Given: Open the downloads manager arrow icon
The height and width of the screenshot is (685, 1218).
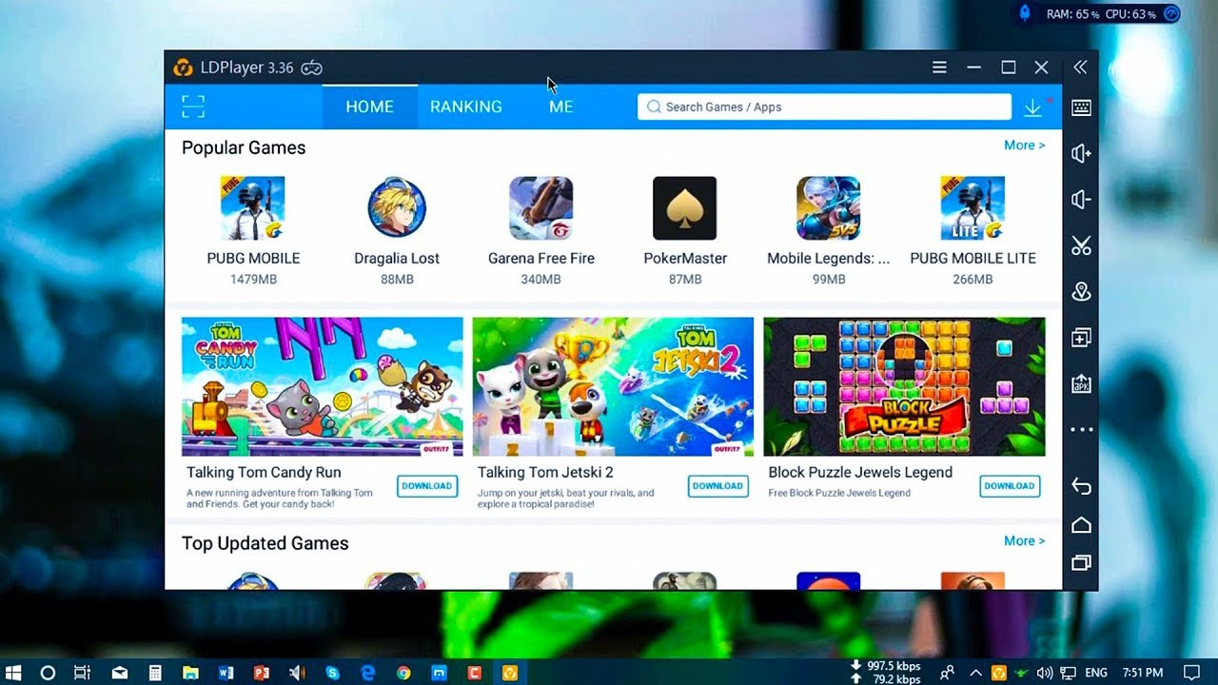Looking at the screenshot, I should coord(1033,108).
